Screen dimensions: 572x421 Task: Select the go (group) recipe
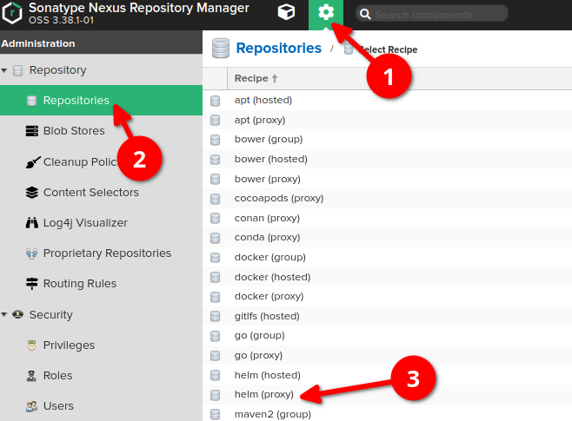tap(259, 336)
